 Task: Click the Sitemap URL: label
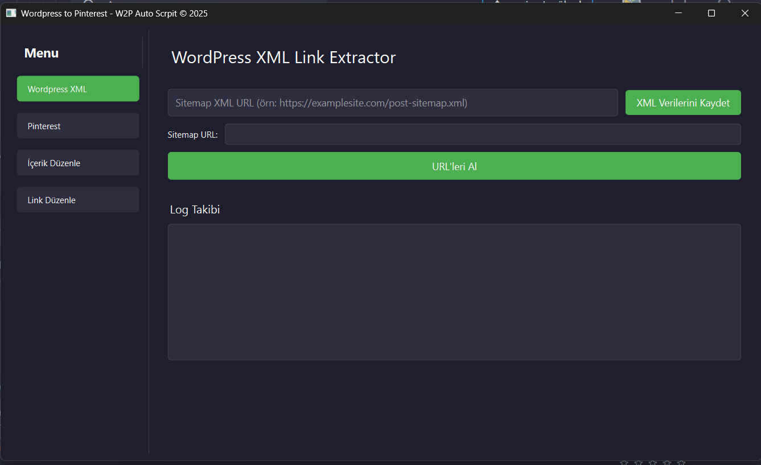point(193,135)
